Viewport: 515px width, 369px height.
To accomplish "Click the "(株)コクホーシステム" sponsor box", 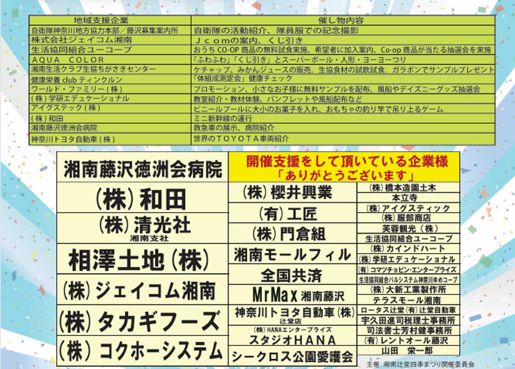I will [x=142, y=351].
